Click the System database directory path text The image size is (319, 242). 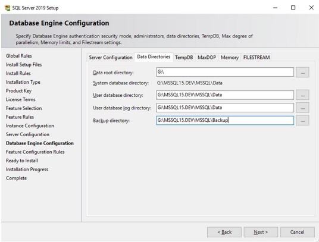click(x=190, y=83)
